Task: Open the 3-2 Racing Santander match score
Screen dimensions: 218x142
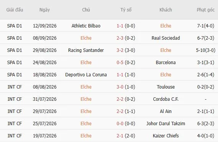Action: (x=120, y=50)
